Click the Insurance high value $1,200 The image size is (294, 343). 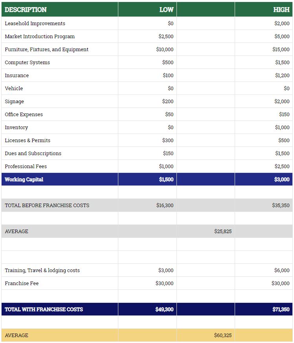[282, 76]
